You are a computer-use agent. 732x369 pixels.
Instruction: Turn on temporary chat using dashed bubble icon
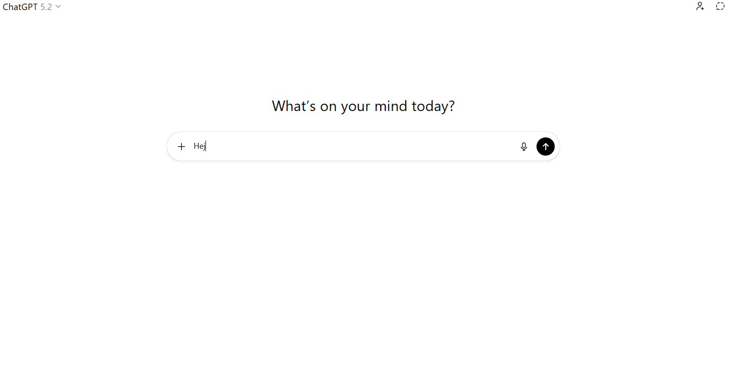(x=720, y=6)
